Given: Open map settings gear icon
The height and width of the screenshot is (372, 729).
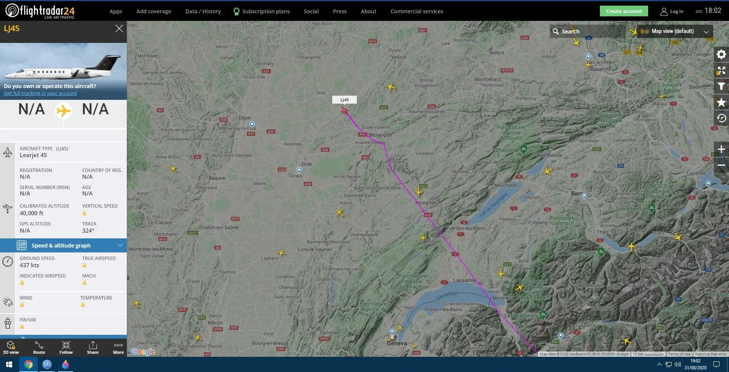Looking at the screenshot, I should click(721, 55).
